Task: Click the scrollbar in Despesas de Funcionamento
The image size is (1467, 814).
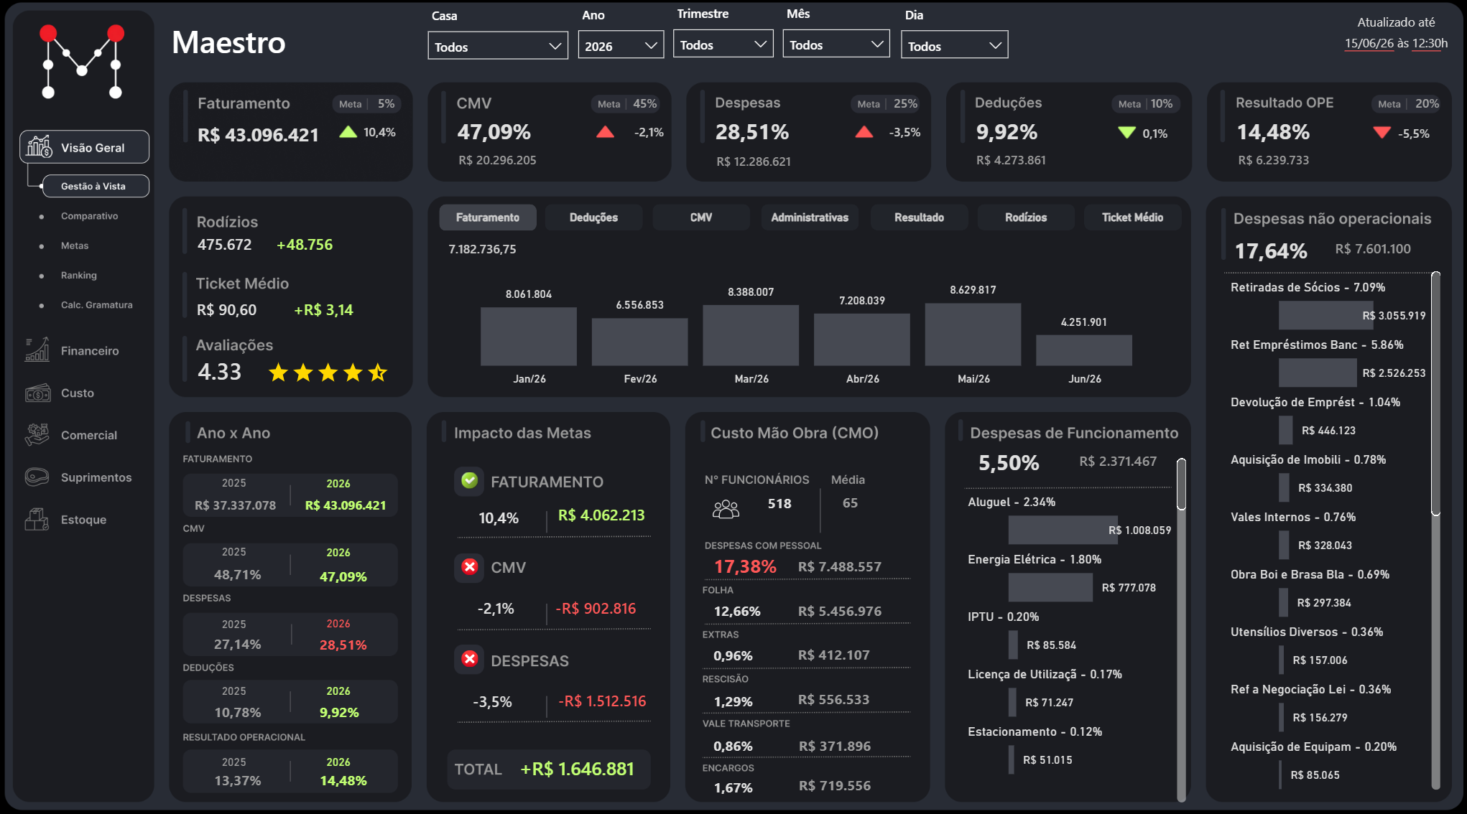Action: [x=1181, y=484]
